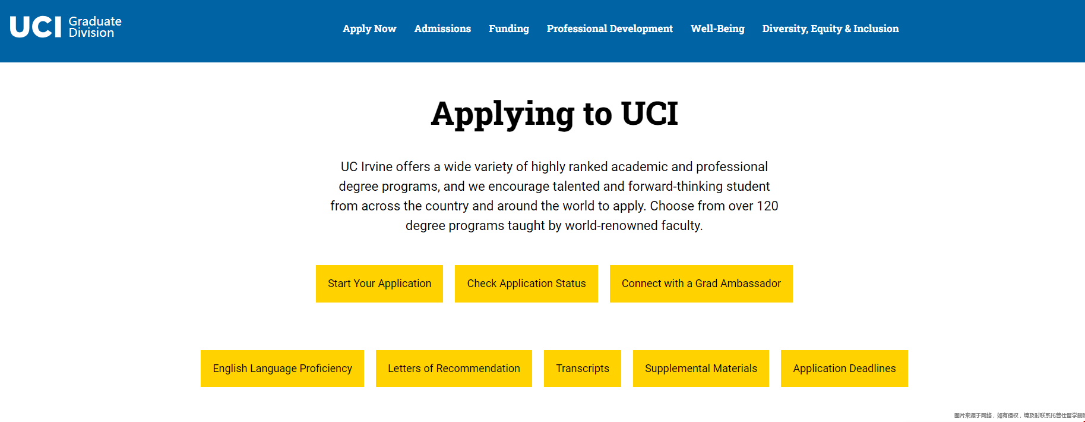Go to Professional Development section
The image size is (1085, 422).
(x=610, y=29)
